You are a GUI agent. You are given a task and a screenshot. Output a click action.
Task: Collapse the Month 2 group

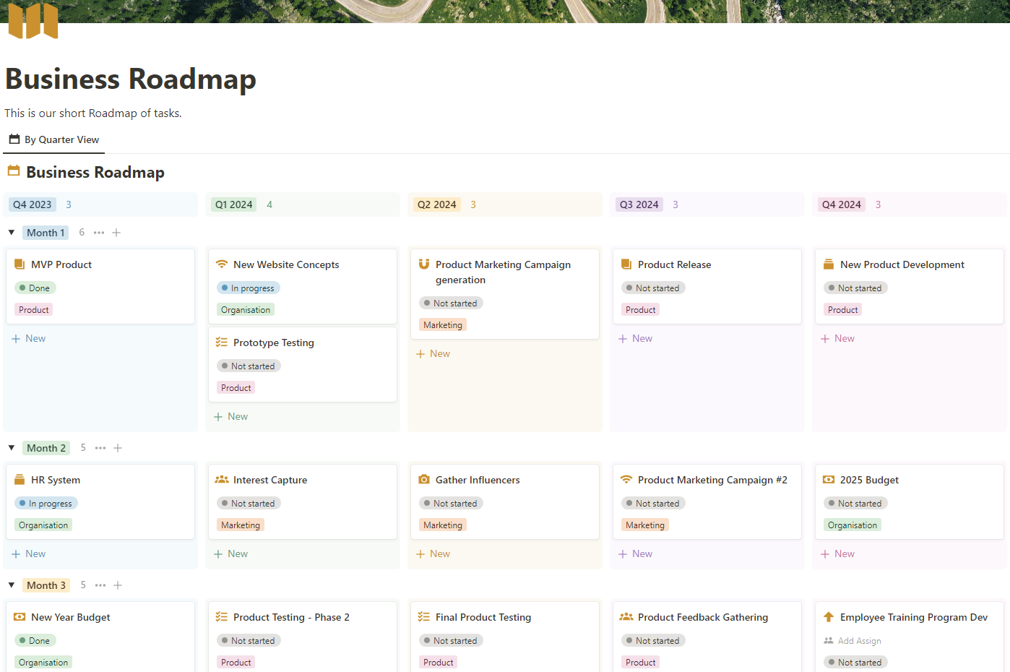[10, 447]
